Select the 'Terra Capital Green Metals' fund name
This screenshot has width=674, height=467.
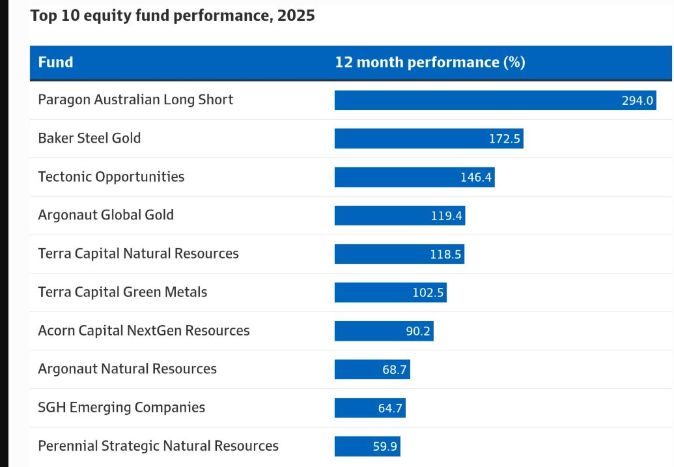pos(122,292)
